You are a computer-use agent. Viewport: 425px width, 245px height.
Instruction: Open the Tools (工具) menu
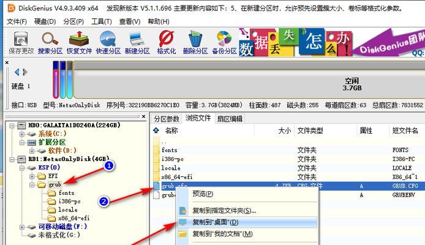coord(102,21)
